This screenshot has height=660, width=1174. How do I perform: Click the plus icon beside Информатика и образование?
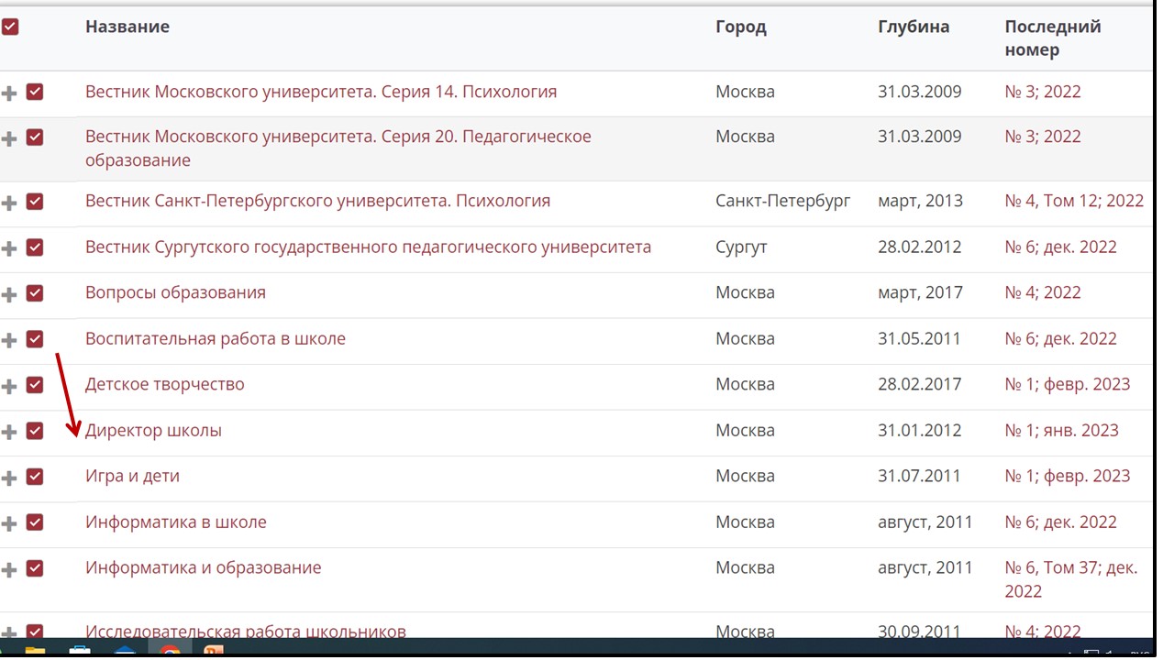click(10, 569)
